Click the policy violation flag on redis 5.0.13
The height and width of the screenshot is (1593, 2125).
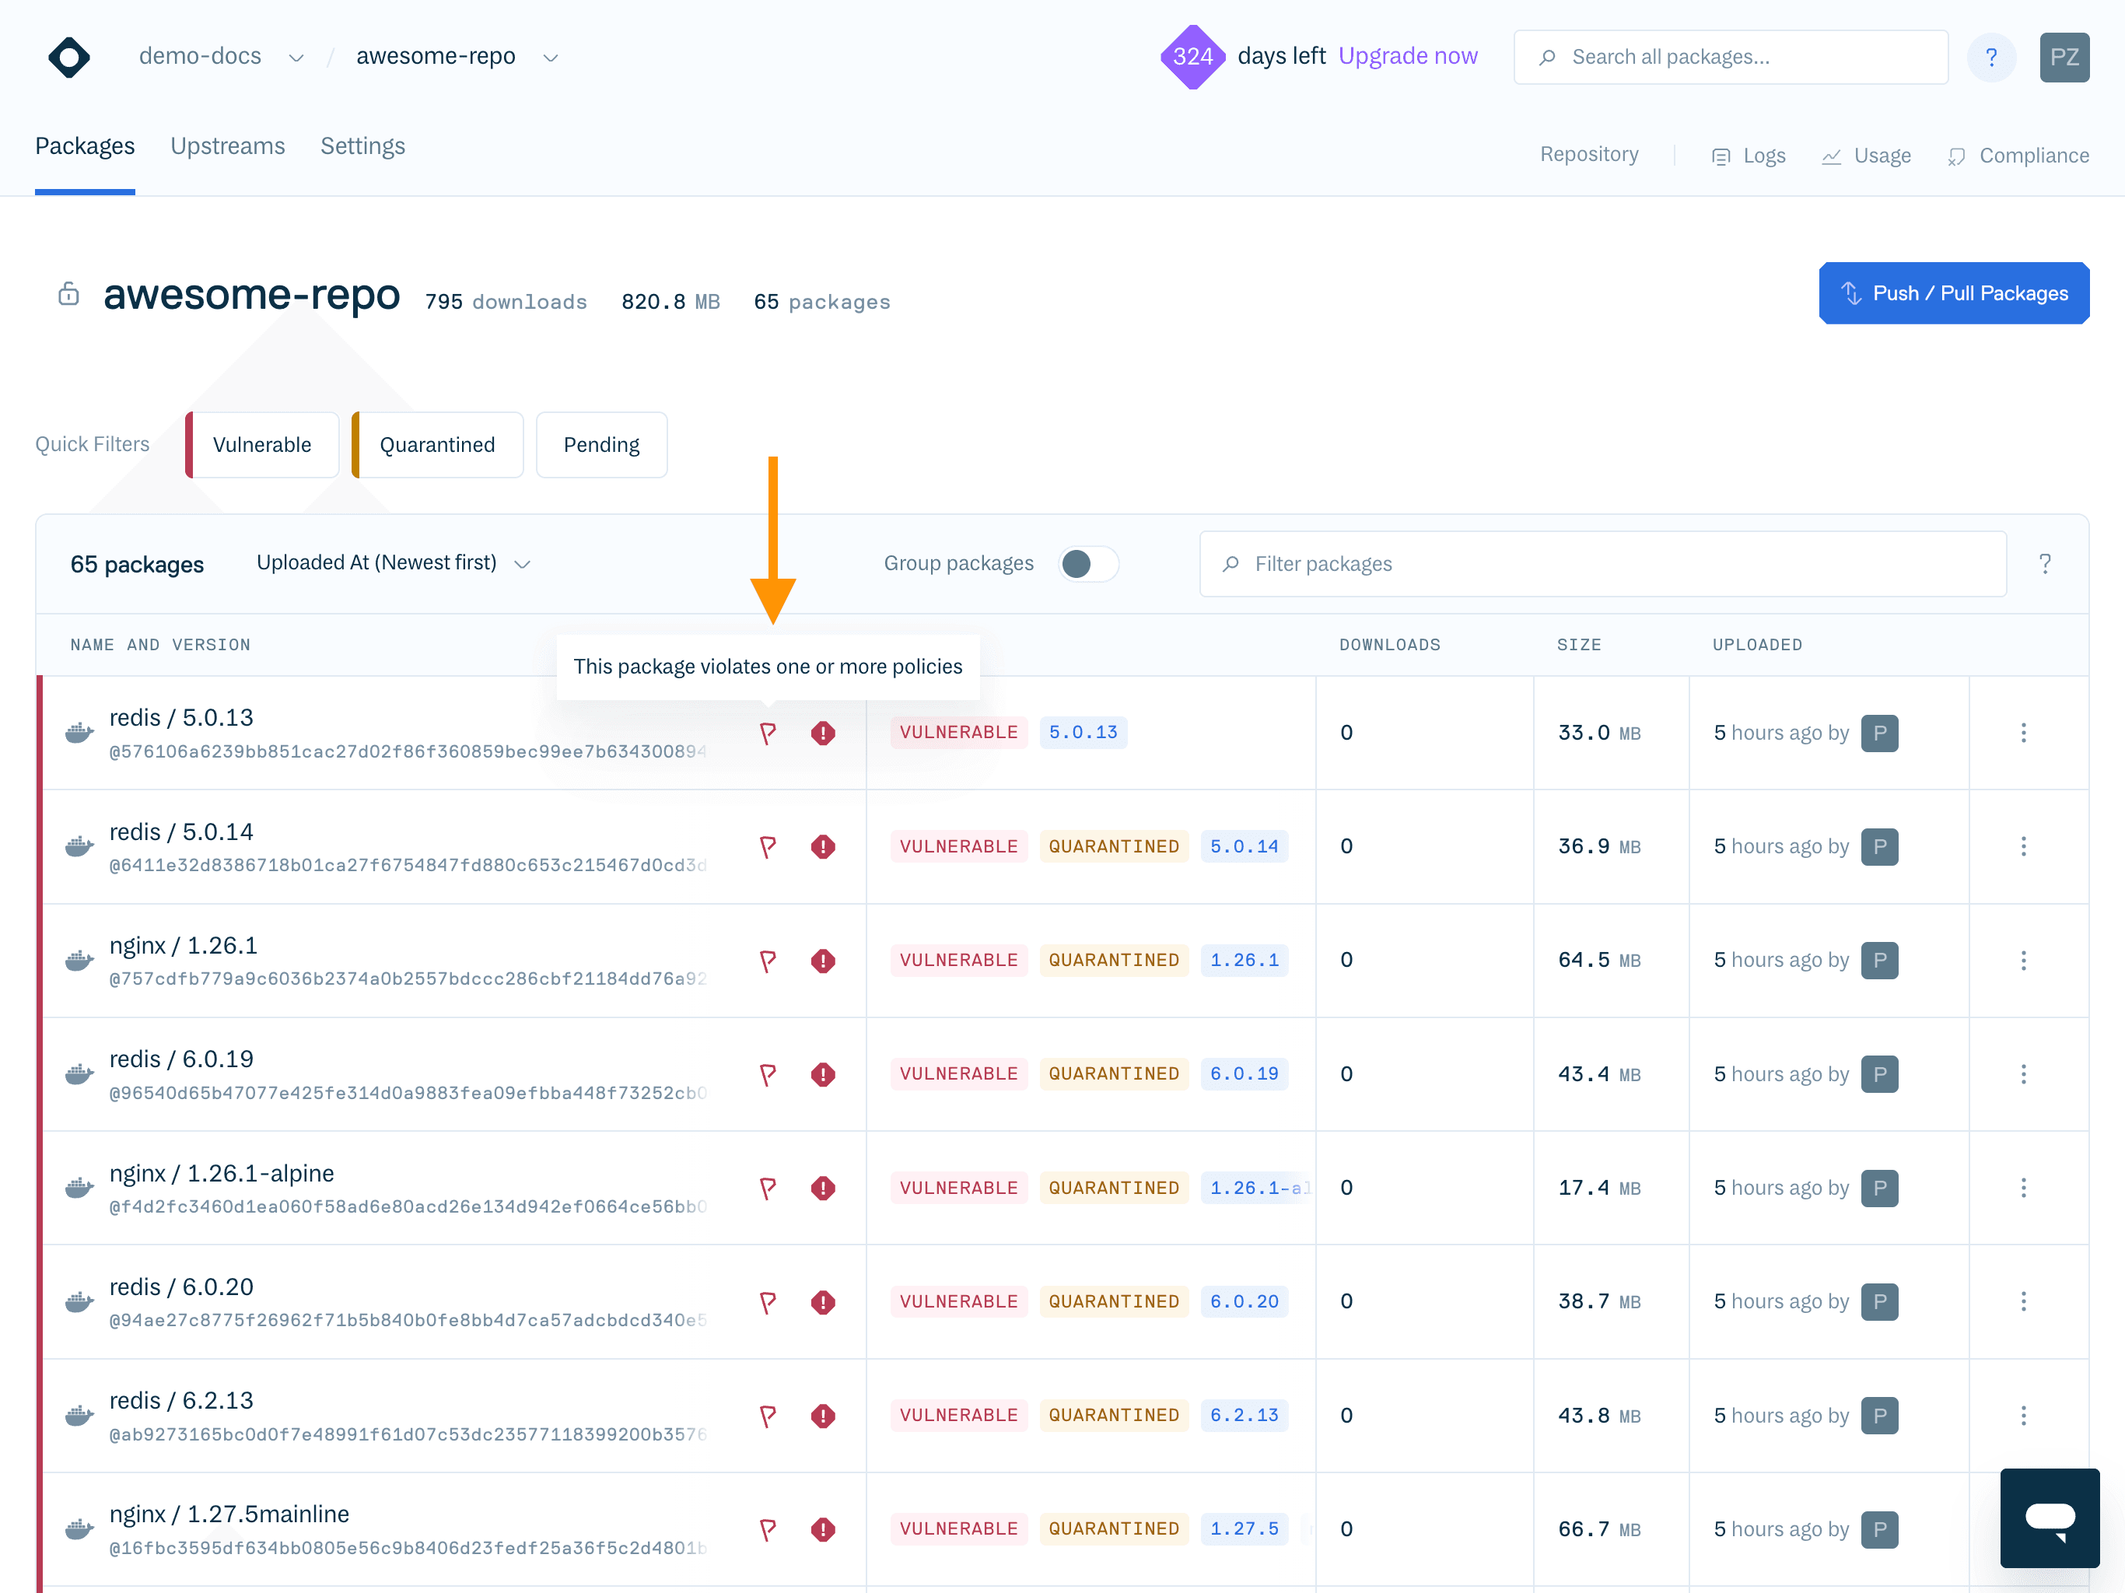tap(768, 734)
